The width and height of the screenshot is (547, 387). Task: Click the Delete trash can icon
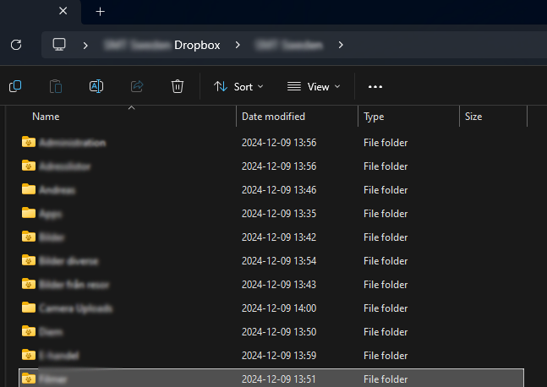click(178, 86)
